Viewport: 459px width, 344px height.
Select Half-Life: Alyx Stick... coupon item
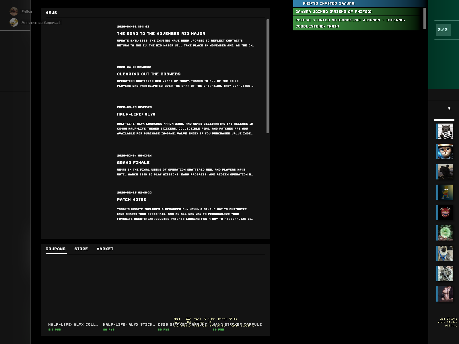tap(129, 325)
